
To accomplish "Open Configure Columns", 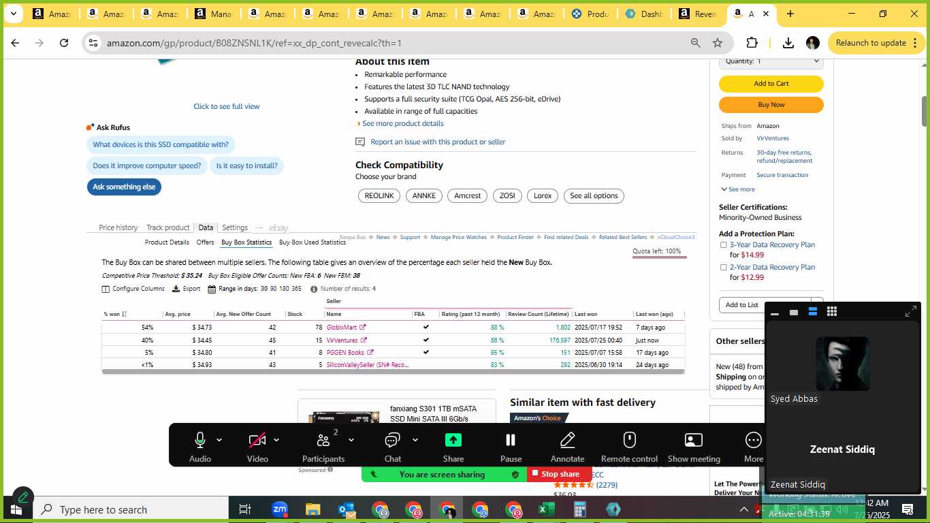I will 133,289.
